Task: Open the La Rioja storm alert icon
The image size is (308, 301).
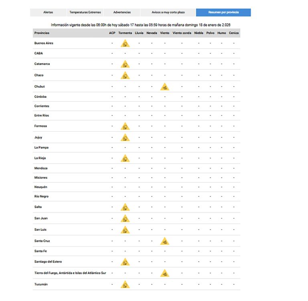Action: click(125, 159)
